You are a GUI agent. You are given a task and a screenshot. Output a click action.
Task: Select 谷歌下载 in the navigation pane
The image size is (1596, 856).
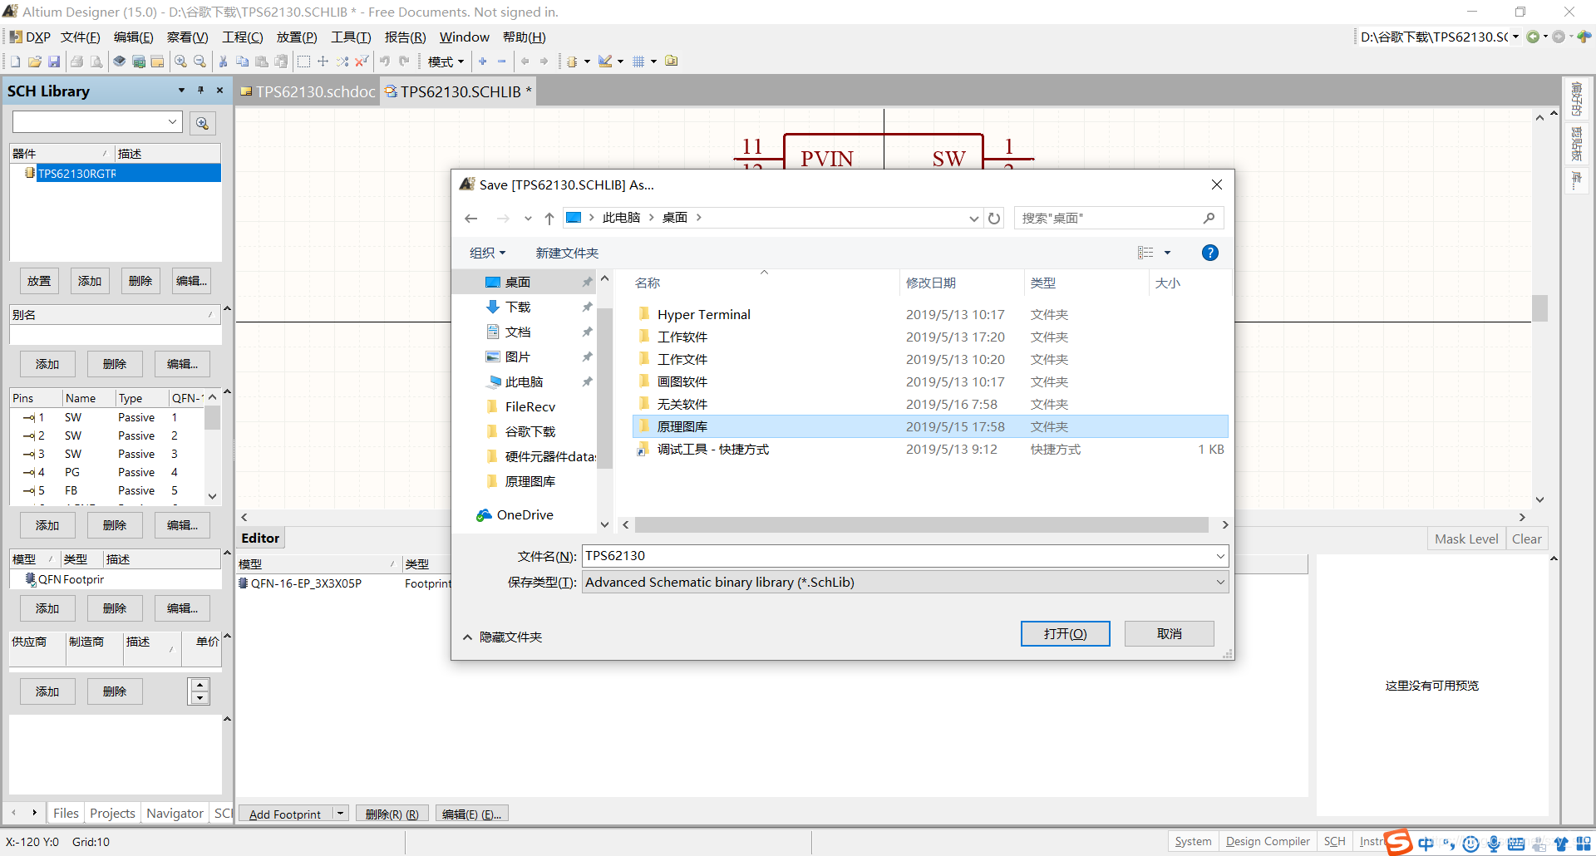coord(530,431)
